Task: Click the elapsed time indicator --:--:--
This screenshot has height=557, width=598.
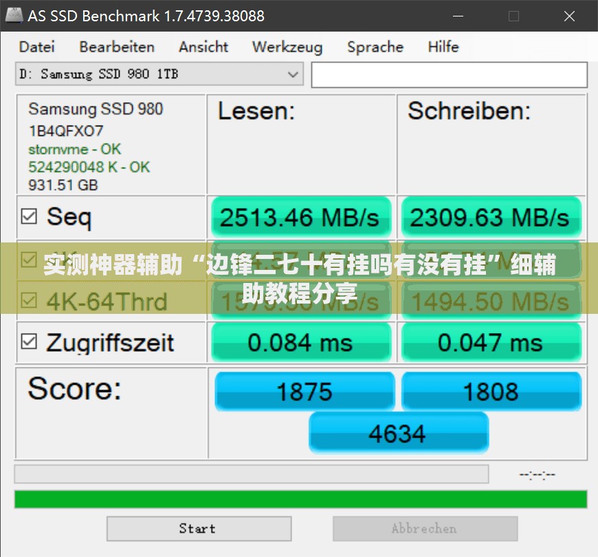Action: 537,475
